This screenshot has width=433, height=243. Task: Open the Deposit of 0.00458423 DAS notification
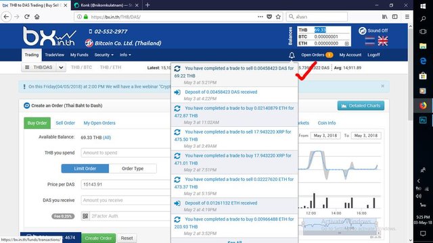pyautogui.click(x=235, y=95)
